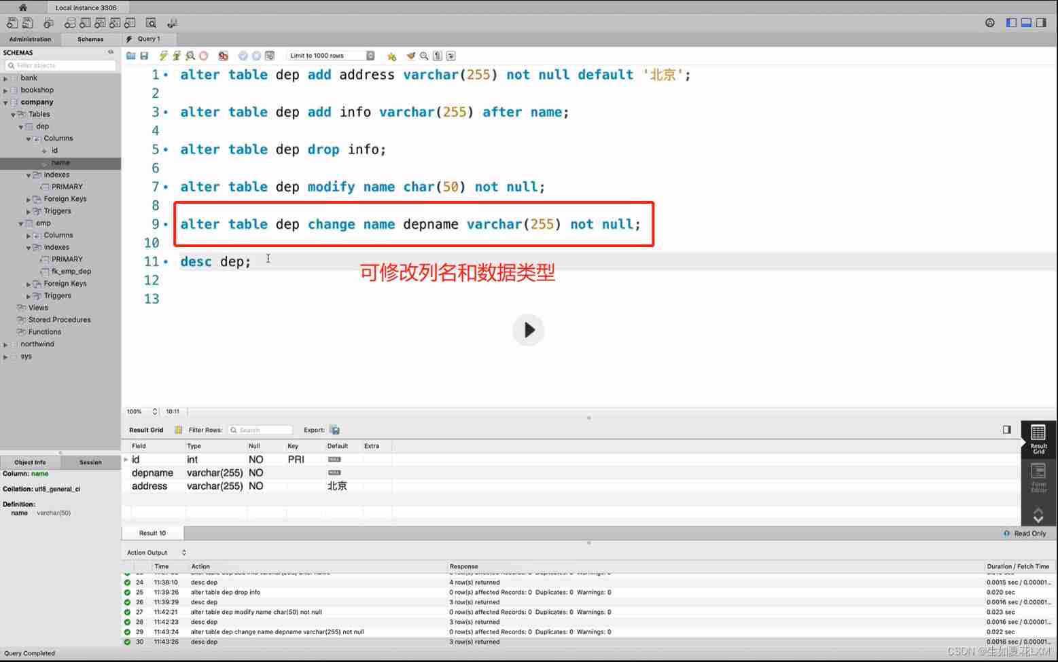Open the Limit to 1000 rows dropdown
The image size is (1058, 662).
331,56
